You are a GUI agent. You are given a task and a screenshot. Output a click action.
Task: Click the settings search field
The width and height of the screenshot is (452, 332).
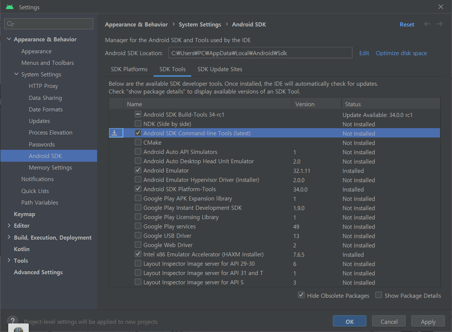(x=49, y=24)
